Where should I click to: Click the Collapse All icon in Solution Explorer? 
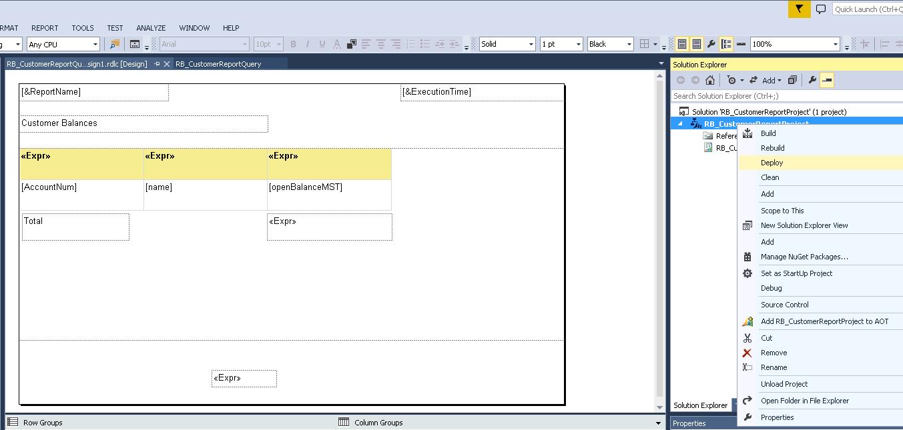point(792,79)
